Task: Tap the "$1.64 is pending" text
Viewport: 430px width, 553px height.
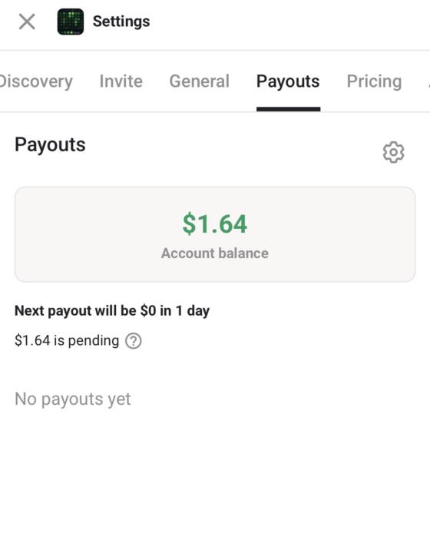Action: pyautogui.click(x=67, y=341)
